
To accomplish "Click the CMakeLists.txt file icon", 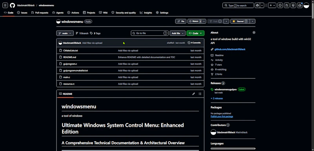I will coord(60,51).
